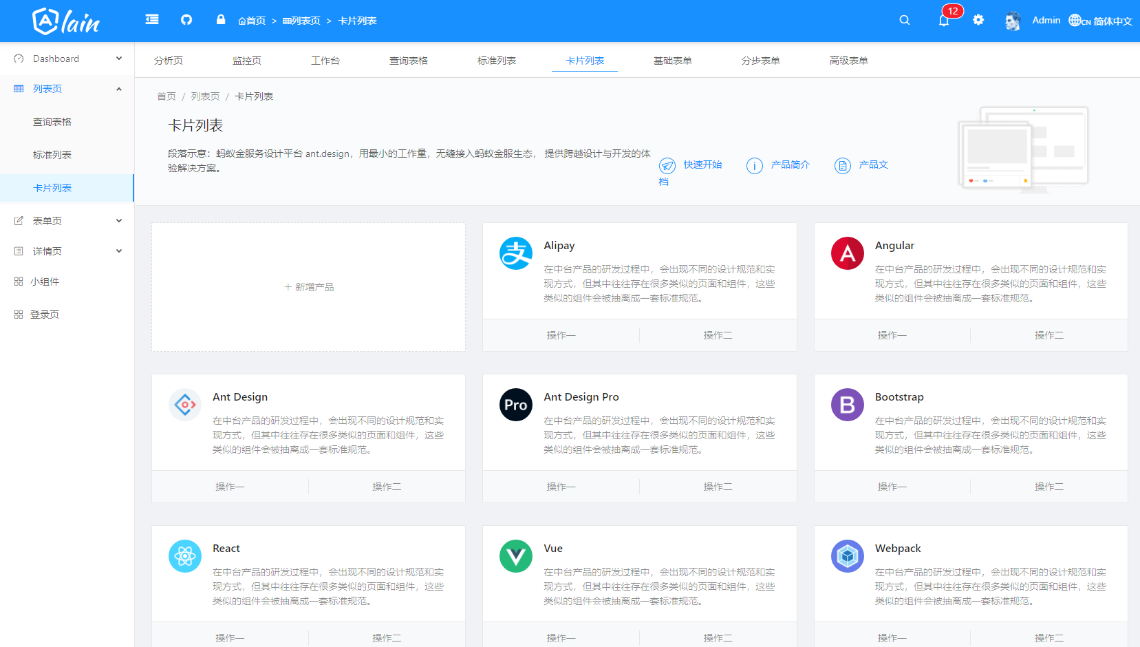Click the Bootstrap logo icon
This screenshot has width=1140, height=647.
click(x=848, y=405)
